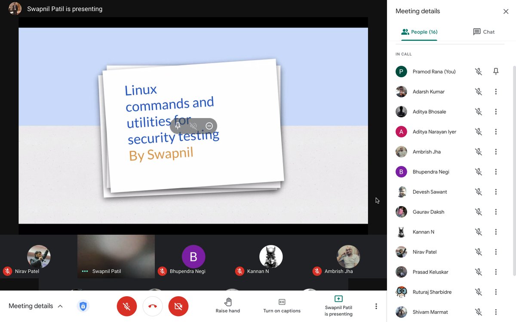This screenshot has width=516, height=322.
Task: Open more options for Aditya Narayan Iyer
Action: (496, 132)
